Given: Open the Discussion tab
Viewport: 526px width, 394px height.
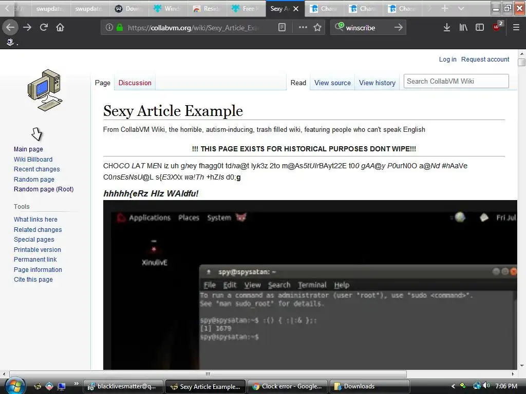Looking at the screenshot, I should (x=135, y=83).
